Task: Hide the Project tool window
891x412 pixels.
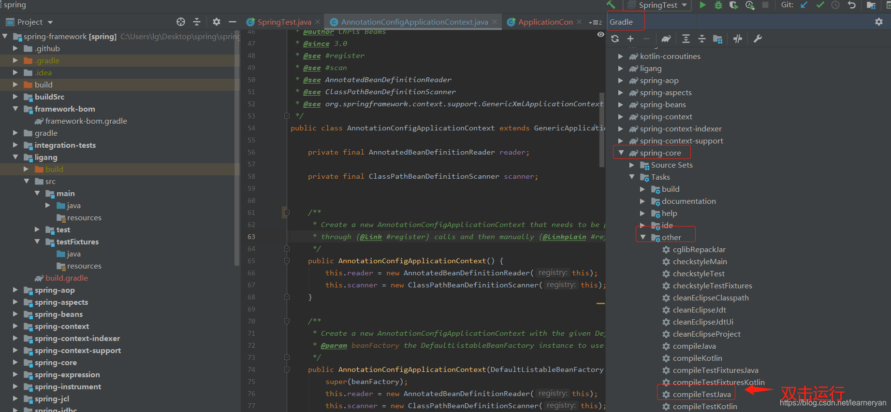Action: (x=233, y=22)
